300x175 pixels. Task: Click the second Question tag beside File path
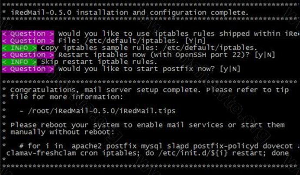tap(28, 41)
